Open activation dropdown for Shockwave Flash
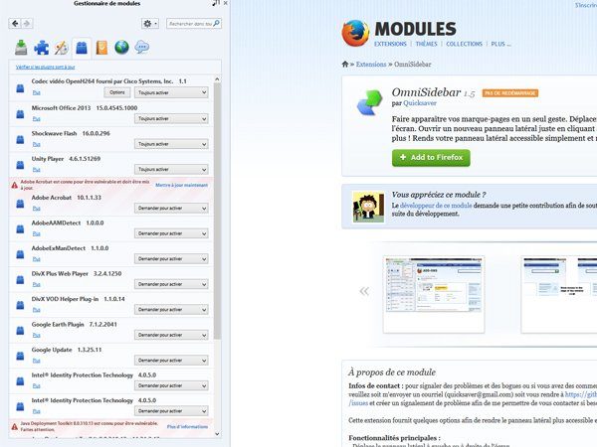The width and height of the screenshot is (597, 447). 171,144
